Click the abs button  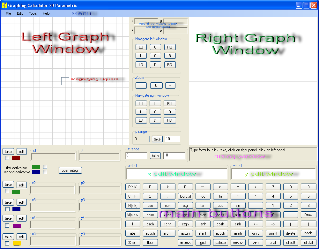click(133, 233)
